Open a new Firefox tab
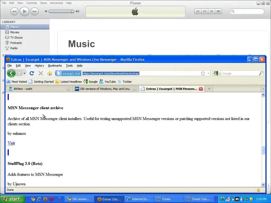This screenshot has width=271, height=203. tap(209, 89)
